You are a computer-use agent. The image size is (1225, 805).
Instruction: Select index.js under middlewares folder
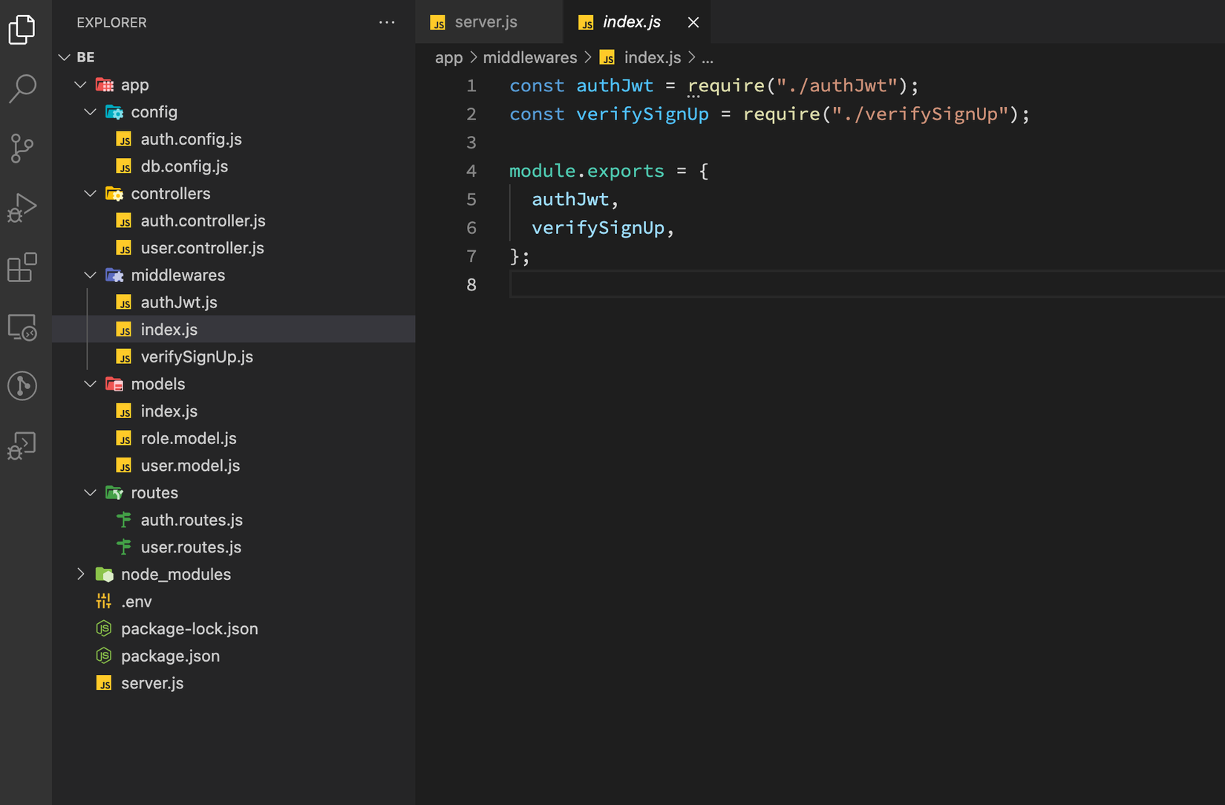233,329
